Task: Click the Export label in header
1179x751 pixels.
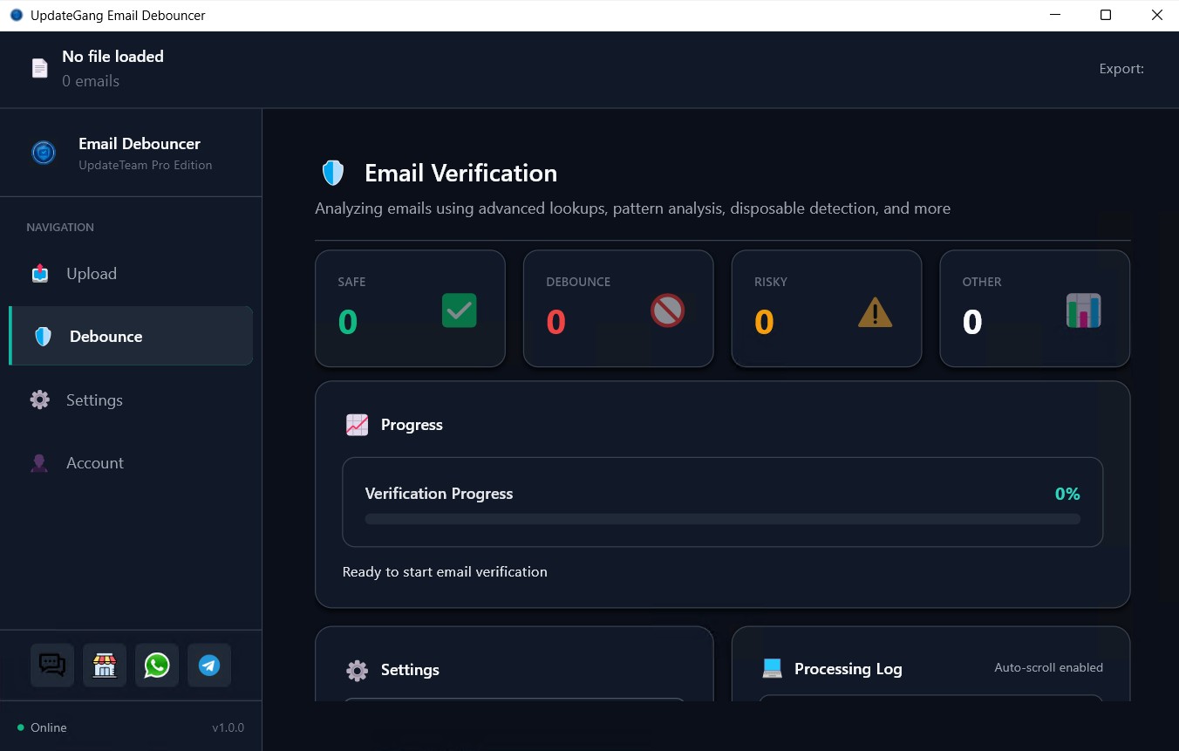Action: click(1121, 69)
